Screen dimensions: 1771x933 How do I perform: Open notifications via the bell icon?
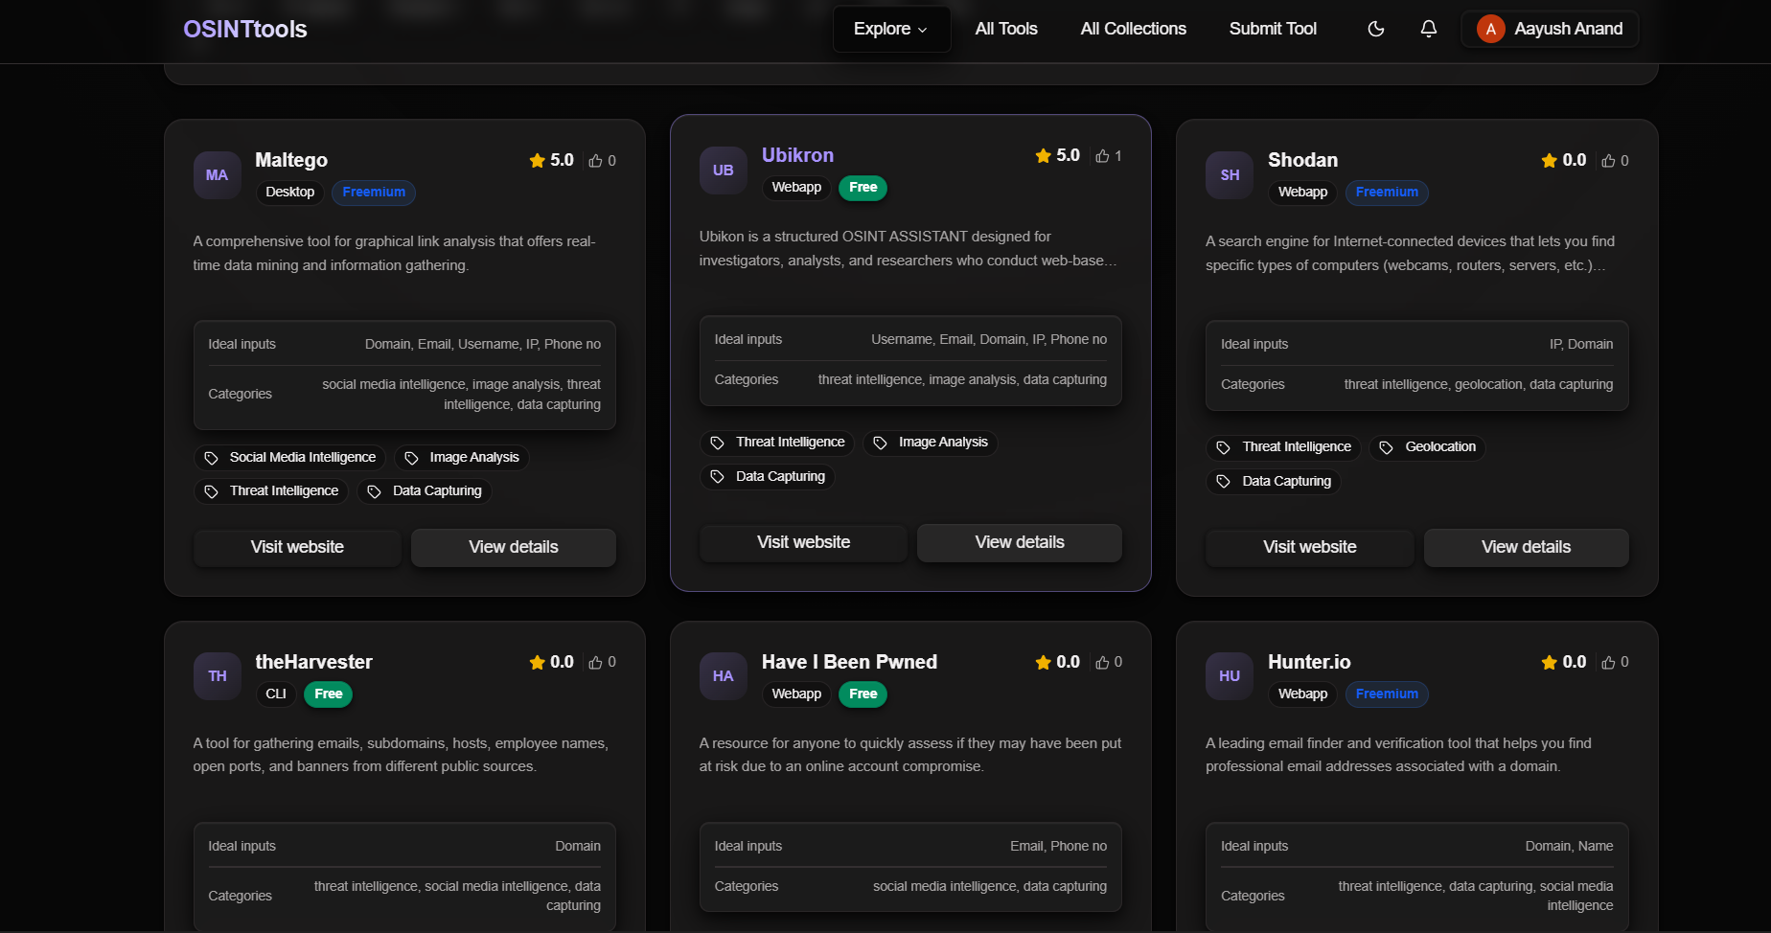1429,29
